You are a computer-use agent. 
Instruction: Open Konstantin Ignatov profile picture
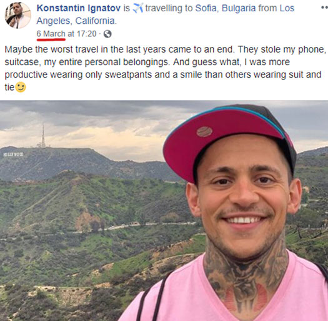[18, 15]
